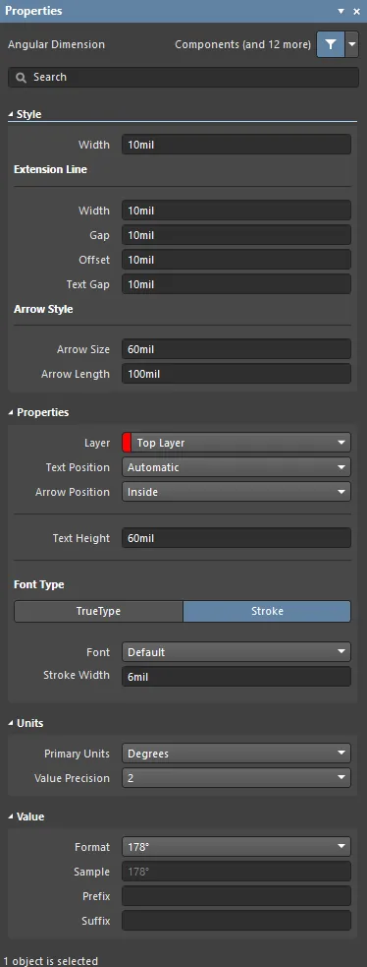Open the Primary Units dropdown
Image resolution: width=367 pixels, height=967 pixels.
coord(236,754)
